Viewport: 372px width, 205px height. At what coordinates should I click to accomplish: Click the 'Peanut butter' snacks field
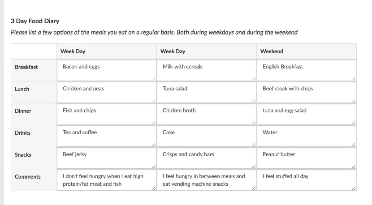click(306, 158)
